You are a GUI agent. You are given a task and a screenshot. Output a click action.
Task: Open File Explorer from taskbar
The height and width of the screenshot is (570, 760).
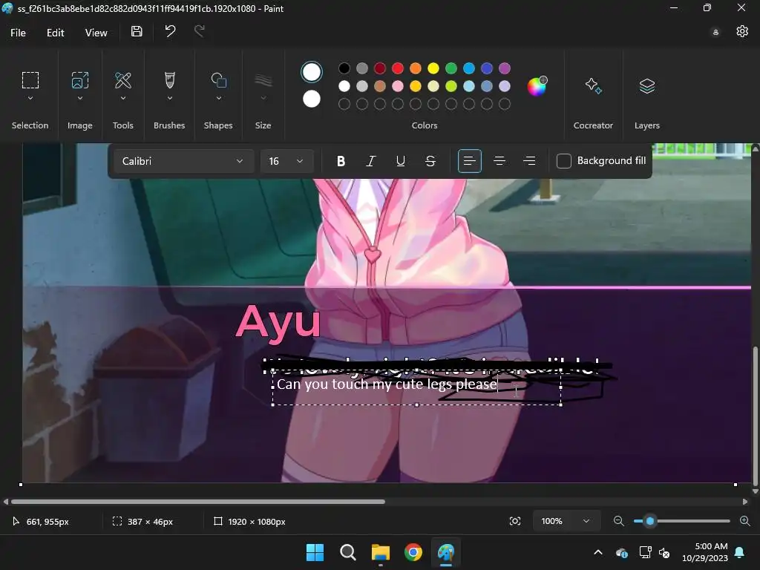tap(381, 552)
